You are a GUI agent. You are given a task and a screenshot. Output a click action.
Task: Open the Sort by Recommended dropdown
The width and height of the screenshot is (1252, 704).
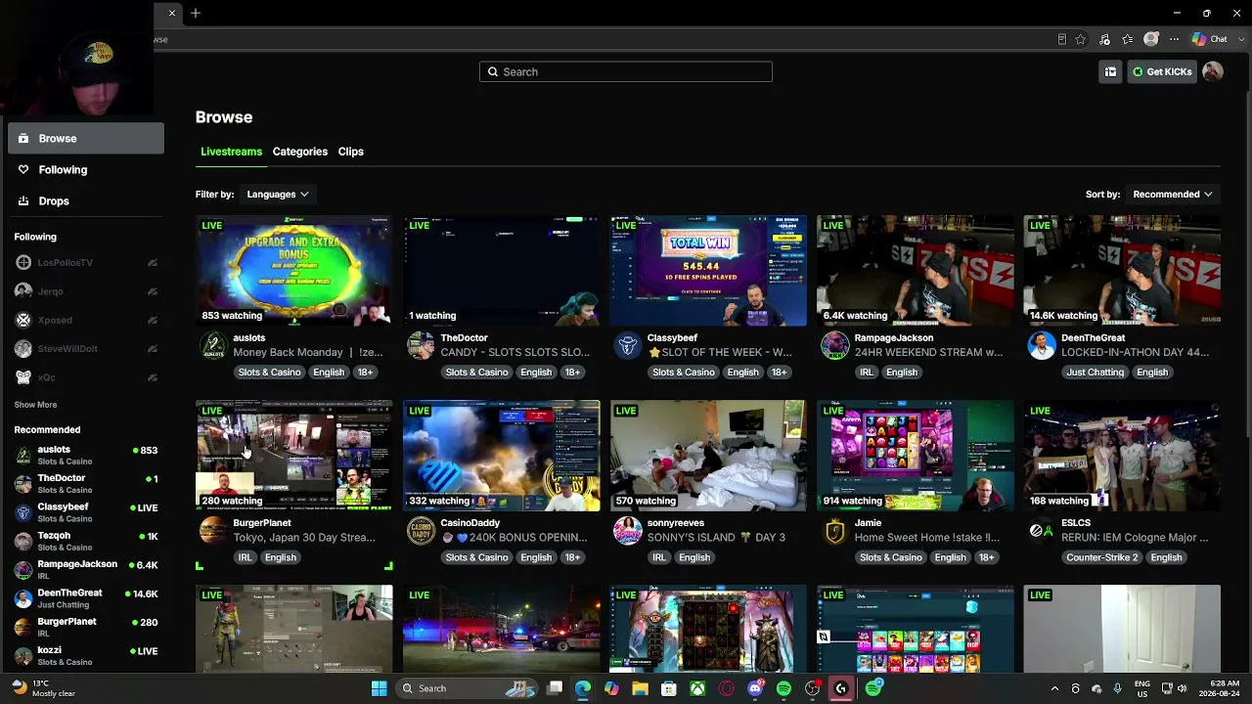(x=1172, y=195)
